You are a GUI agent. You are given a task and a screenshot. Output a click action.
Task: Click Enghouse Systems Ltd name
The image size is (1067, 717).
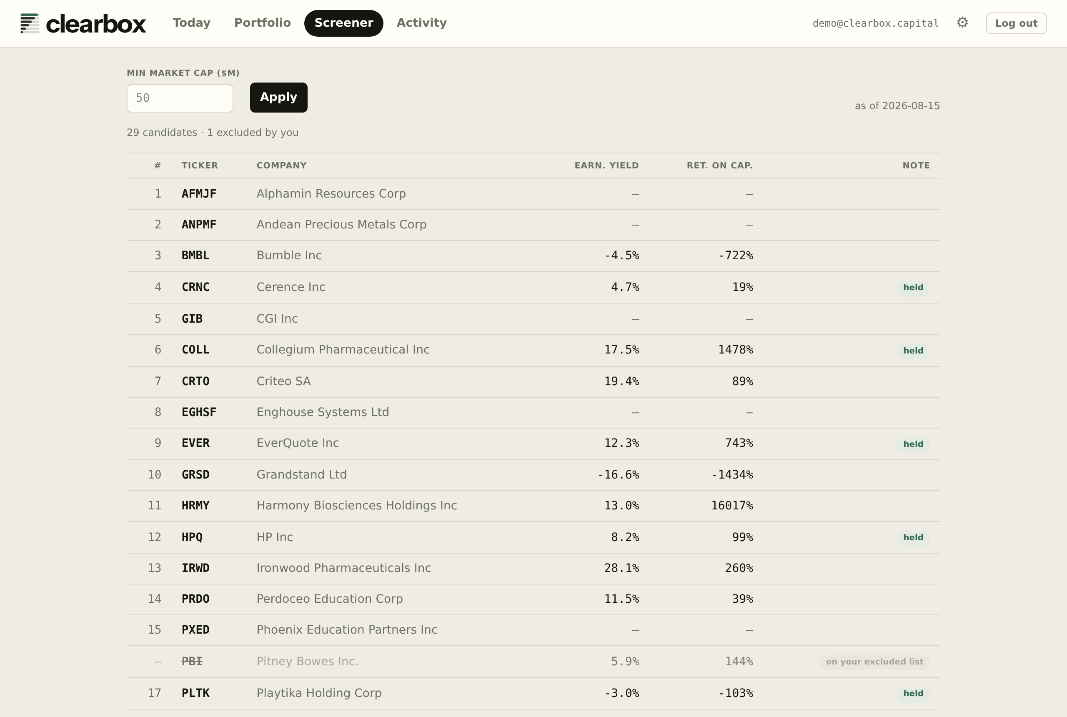[323, 412]
